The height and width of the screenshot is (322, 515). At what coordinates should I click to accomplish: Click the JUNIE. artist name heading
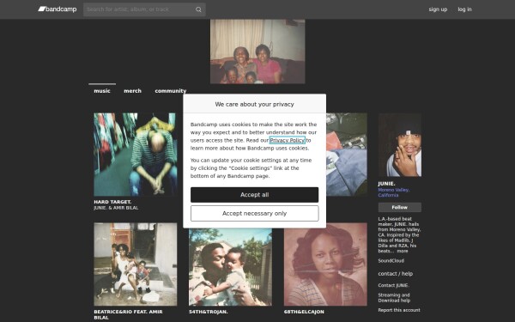(386, 184)
